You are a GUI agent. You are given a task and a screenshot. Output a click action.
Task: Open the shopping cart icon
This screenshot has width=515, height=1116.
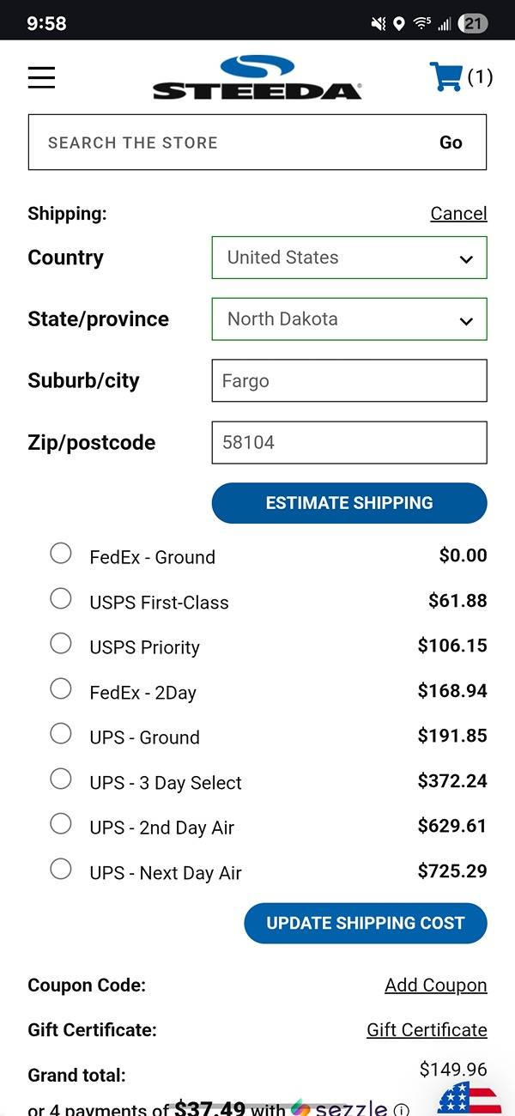click(446, 76)
